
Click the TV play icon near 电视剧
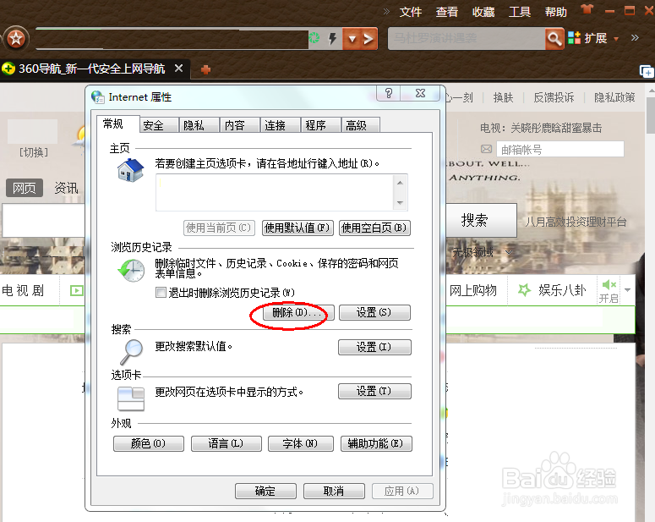(76, 290)
